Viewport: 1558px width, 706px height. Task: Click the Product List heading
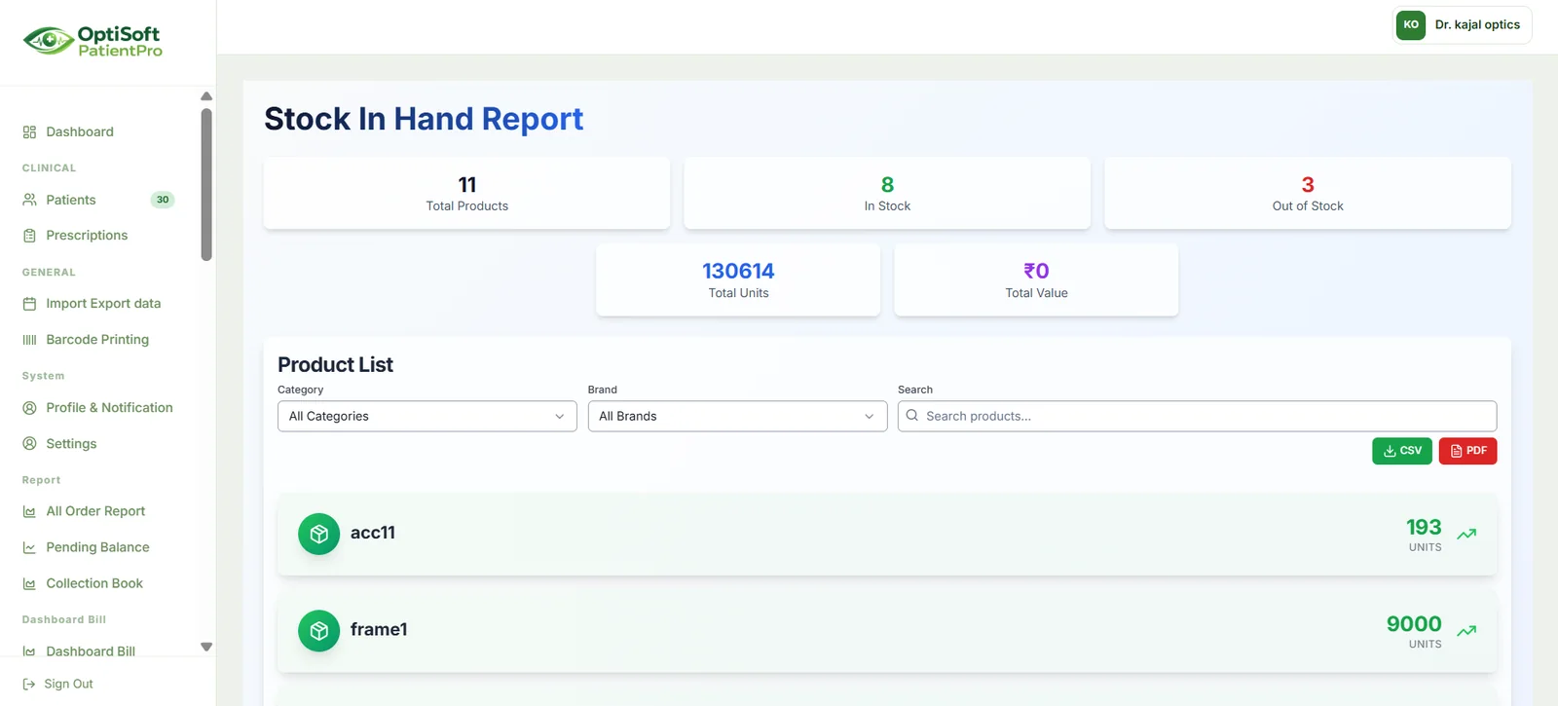pyautogui.click(x=335, y=364)
